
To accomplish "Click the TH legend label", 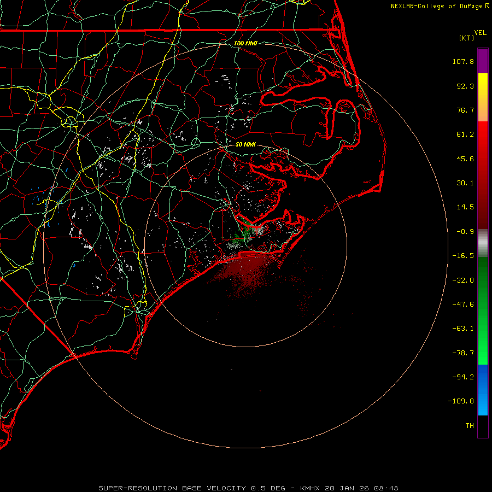I will click(470, 425).
